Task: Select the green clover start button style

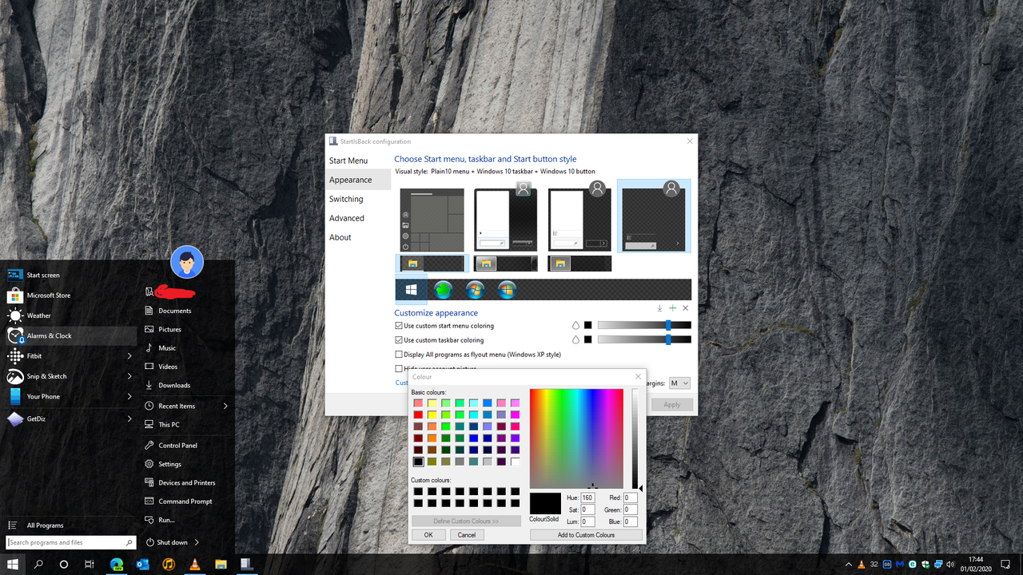Action: 444,289
